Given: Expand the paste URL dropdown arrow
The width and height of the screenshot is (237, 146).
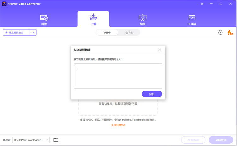Looking at the screenshot, I should (33, 32).
